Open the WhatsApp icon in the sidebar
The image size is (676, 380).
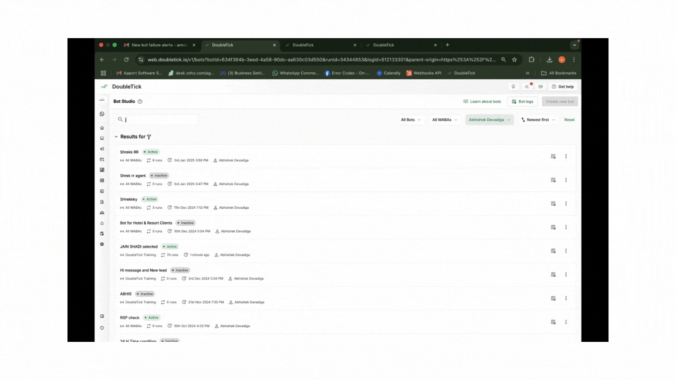pos(102,114)
